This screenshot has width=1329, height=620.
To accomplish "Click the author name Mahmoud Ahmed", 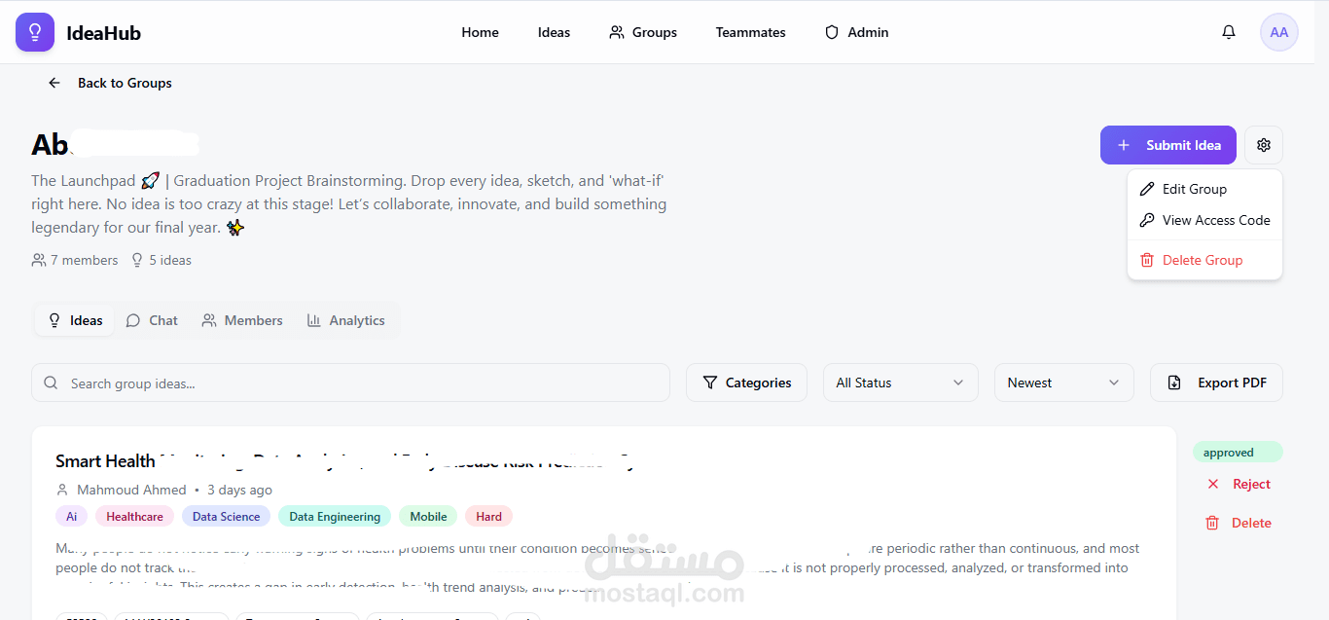I will (131, 490).
